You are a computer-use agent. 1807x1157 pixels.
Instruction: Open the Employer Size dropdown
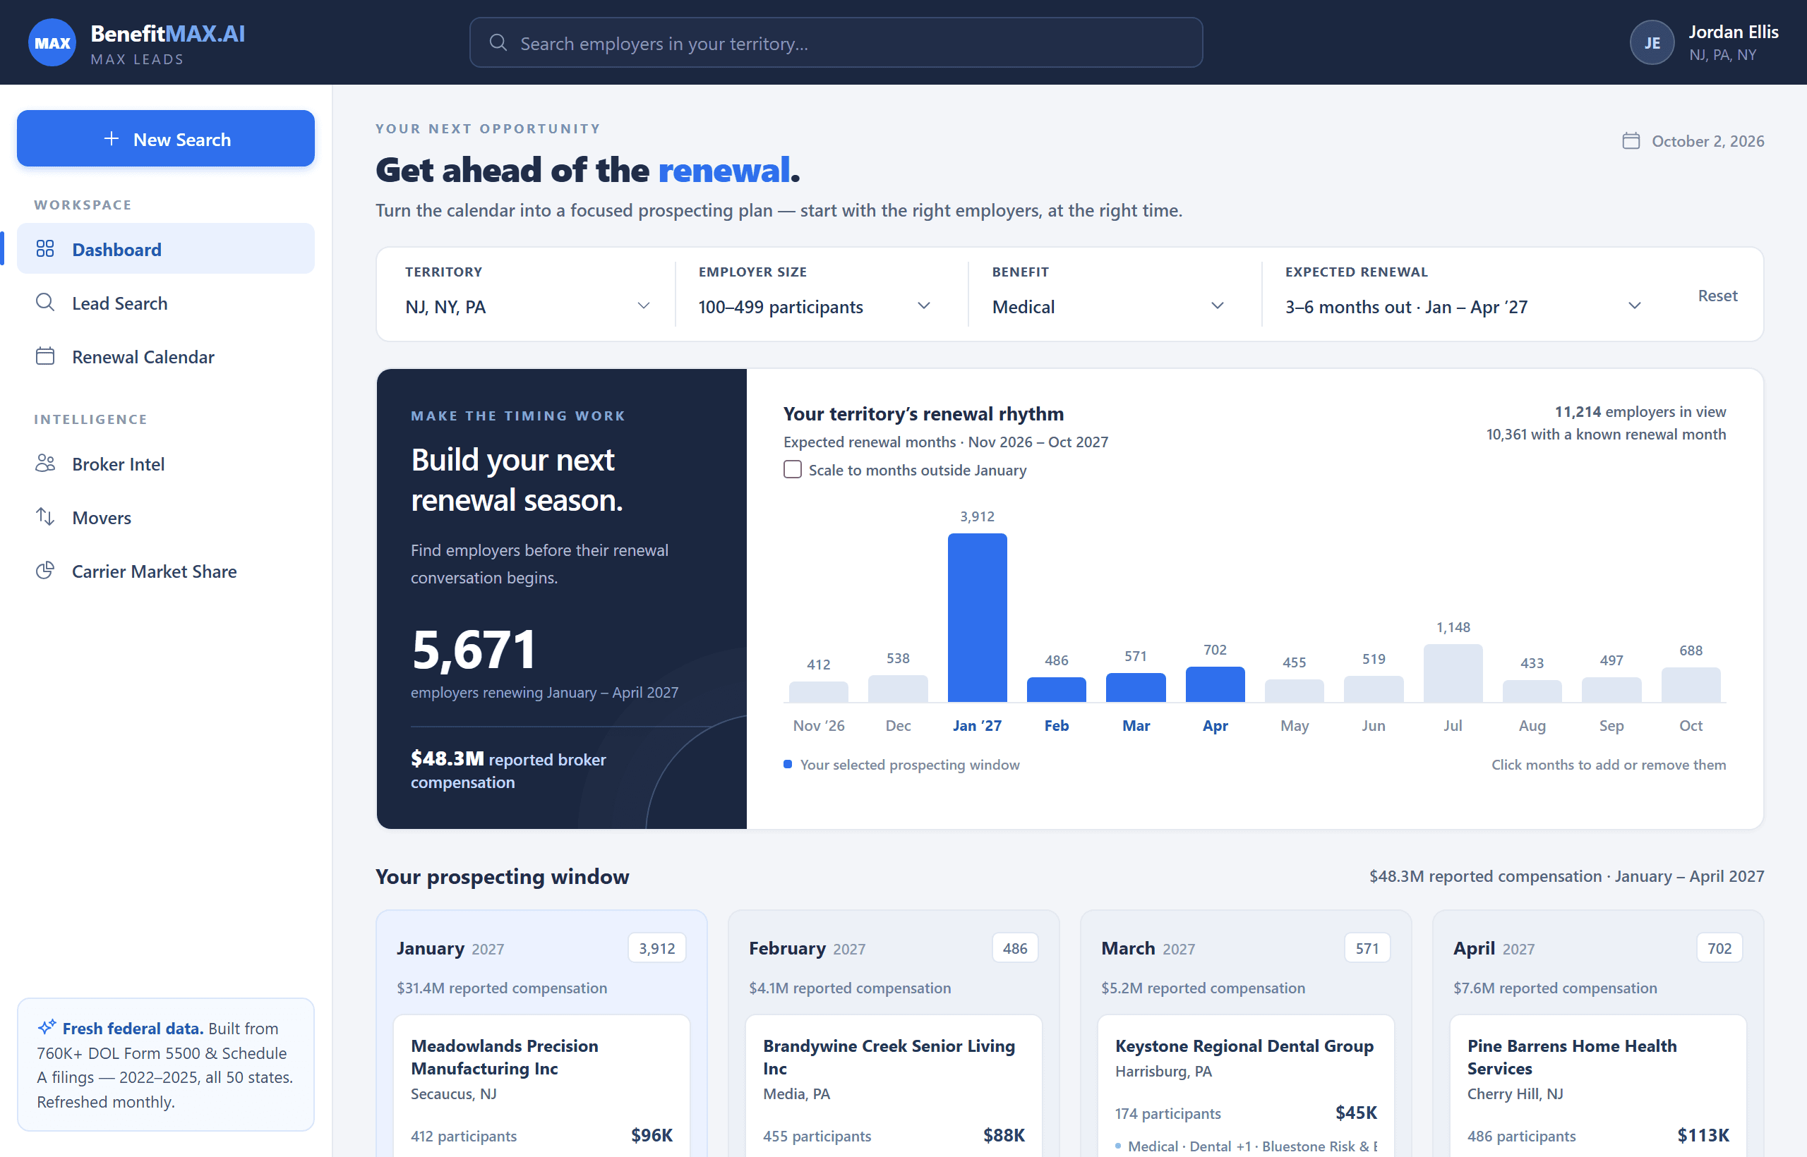pos(815,306)
